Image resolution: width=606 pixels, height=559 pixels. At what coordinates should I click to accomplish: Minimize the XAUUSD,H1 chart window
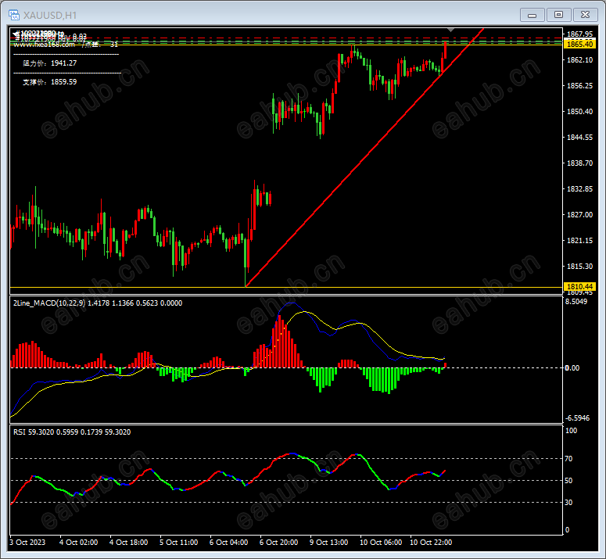(x=532, y=15)
